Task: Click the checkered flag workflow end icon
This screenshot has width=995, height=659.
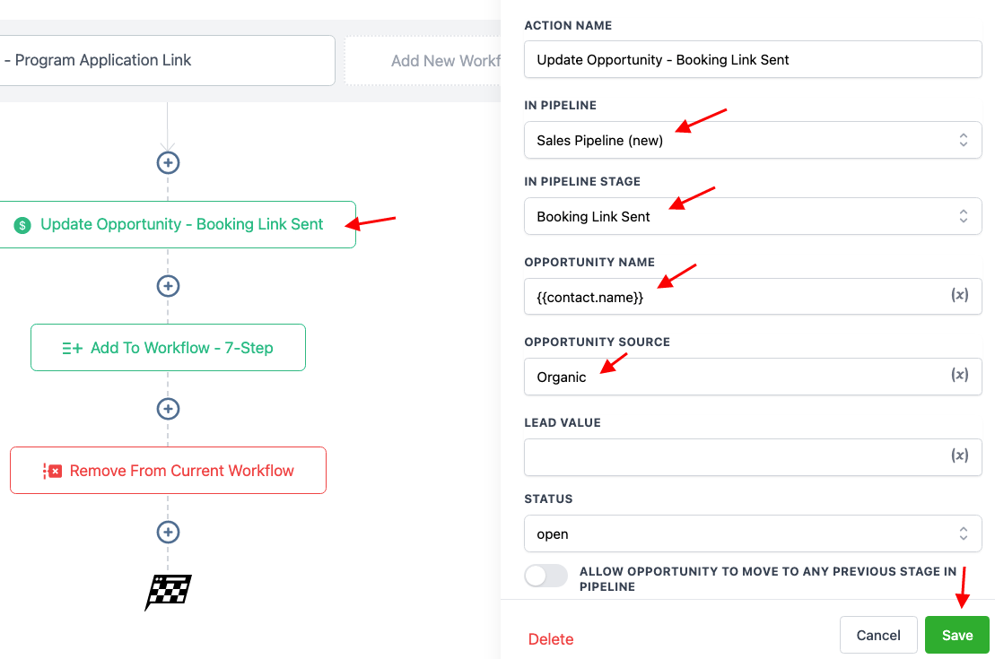Action: click(168, 592)
